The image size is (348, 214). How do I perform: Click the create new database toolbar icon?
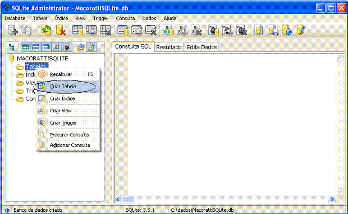coord(13,30)
